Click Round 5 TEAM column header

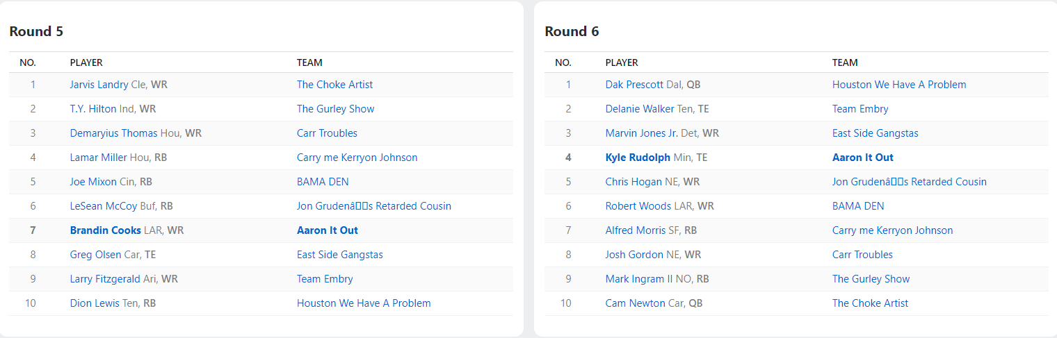309,62
